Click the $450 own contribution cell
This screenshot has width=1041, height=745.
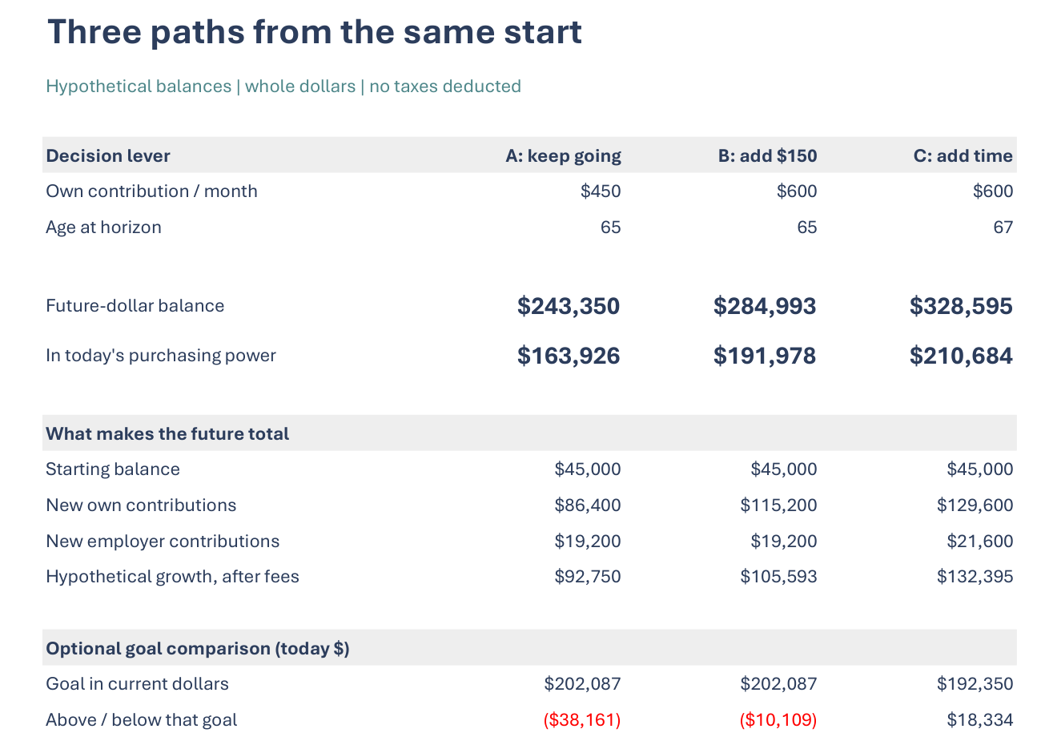pyautogui.click(x=601, y=191)
